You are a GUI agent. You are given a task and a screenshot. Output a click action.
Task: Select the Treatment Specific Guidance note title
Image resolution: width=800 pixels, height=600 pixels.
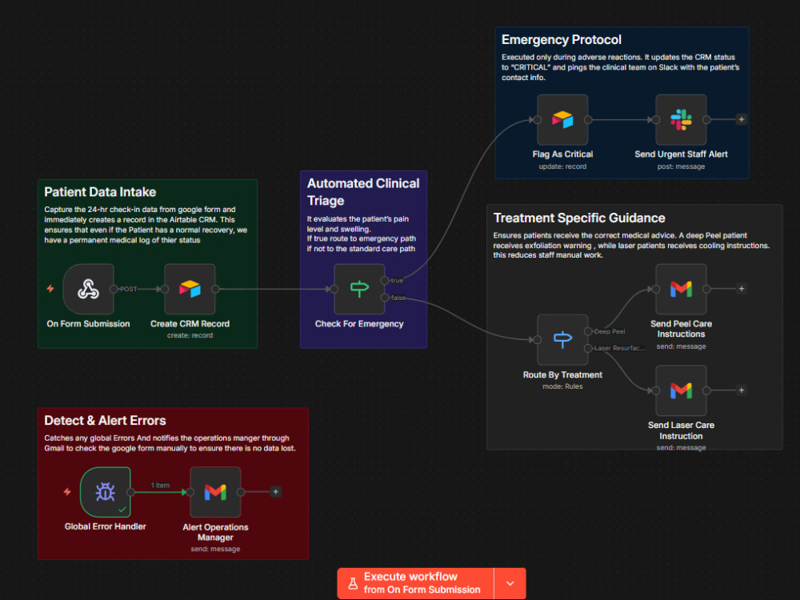click(x=579, y=218)
